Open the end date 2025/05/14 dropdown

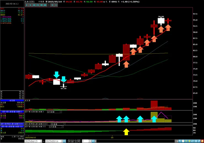coord(61,141)
